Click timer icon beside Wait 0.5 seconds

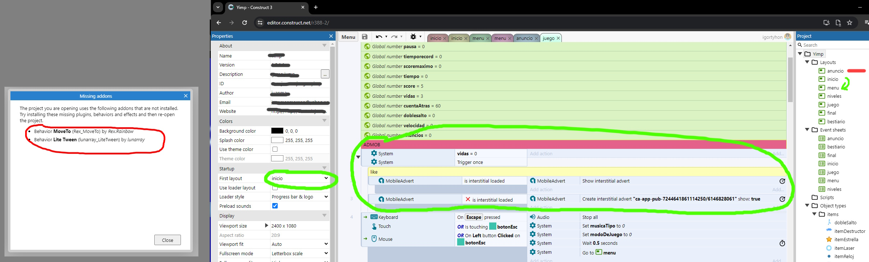click(x=782, y=243)
